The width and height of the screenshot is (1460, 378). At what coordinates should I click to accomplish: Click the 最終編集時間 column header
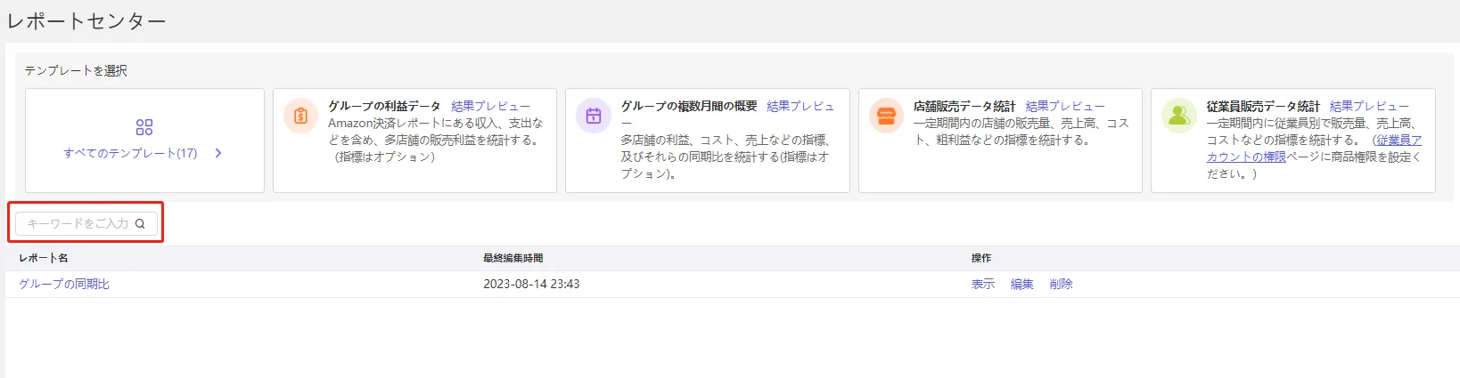(x=513, y=258)
